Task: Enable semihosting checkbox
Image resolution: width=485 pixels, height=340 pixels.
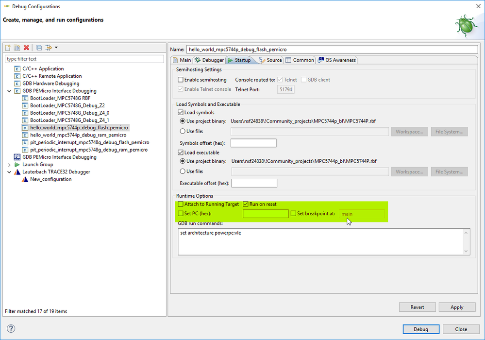Action: [x=181, y=80]
